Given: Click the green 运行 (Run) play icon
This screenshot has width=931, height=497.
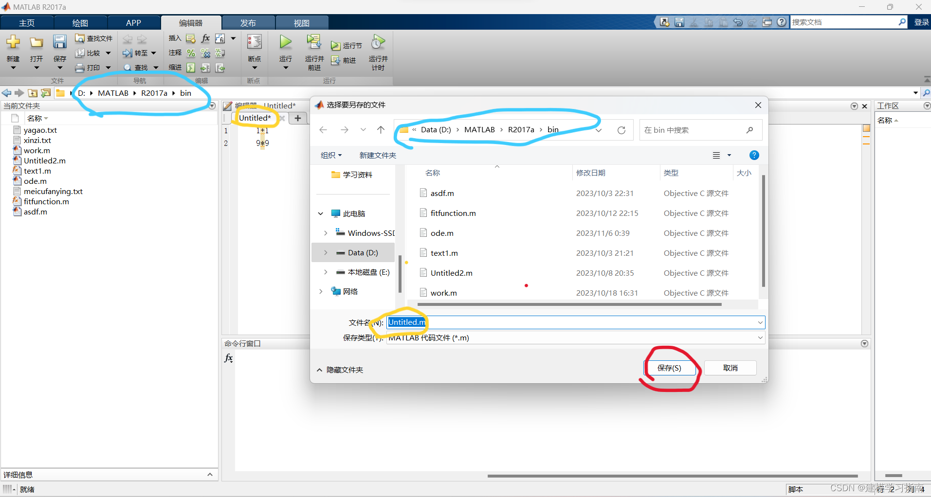Looking at the screenshot, I should [286, 42].
